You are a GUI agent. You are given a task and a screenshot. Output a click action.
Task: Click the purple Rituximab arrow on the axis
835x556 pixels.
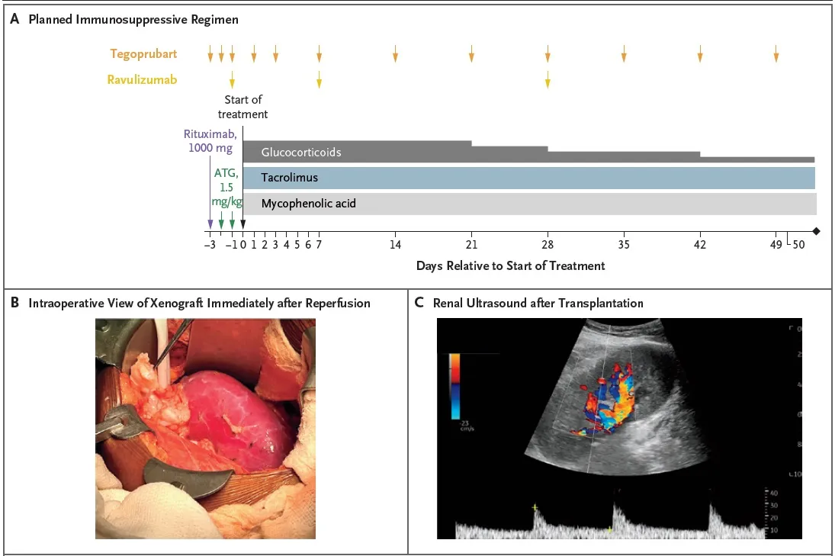point(210,221)
